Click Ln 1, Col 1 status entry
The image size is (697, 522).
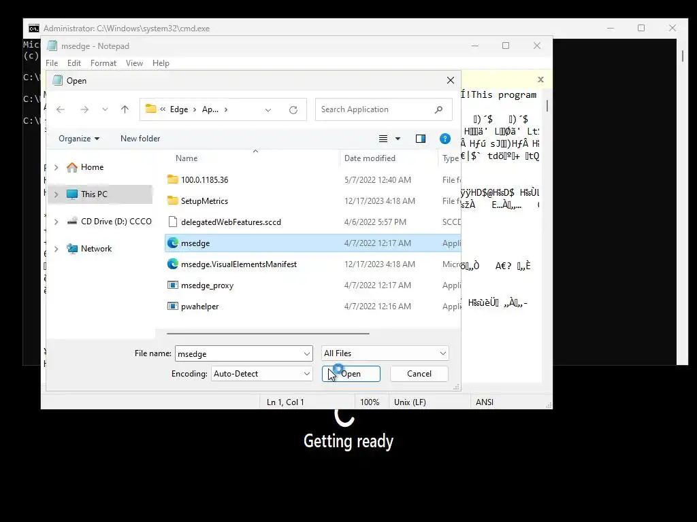[x=285, y=402]
